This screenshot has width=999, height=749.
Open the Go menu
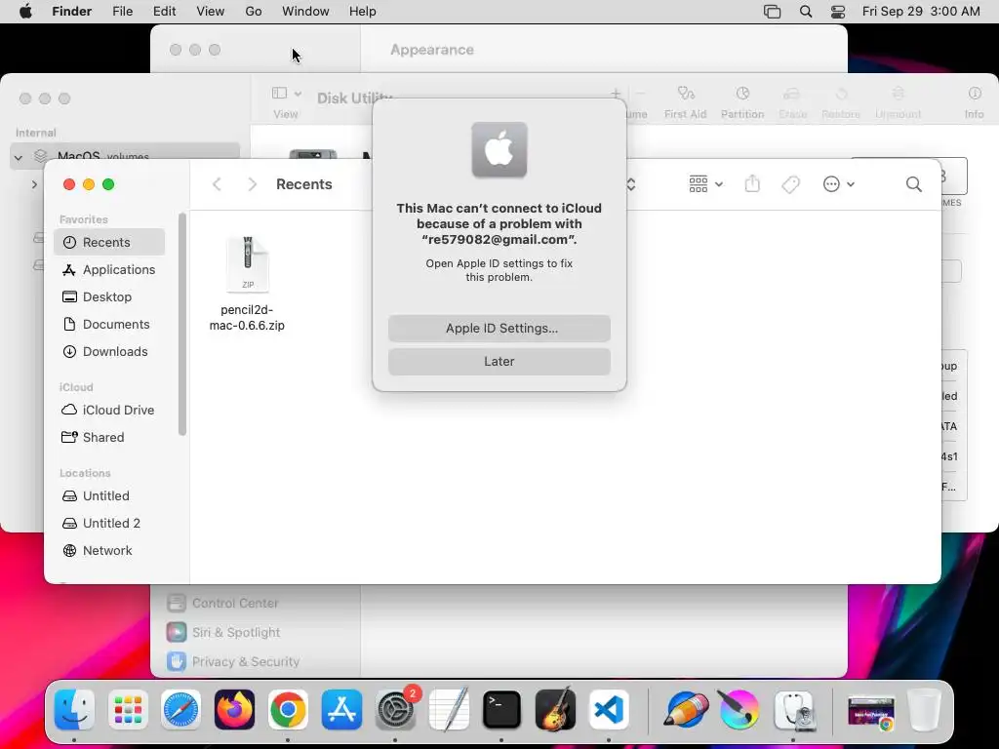pos(254,12)
